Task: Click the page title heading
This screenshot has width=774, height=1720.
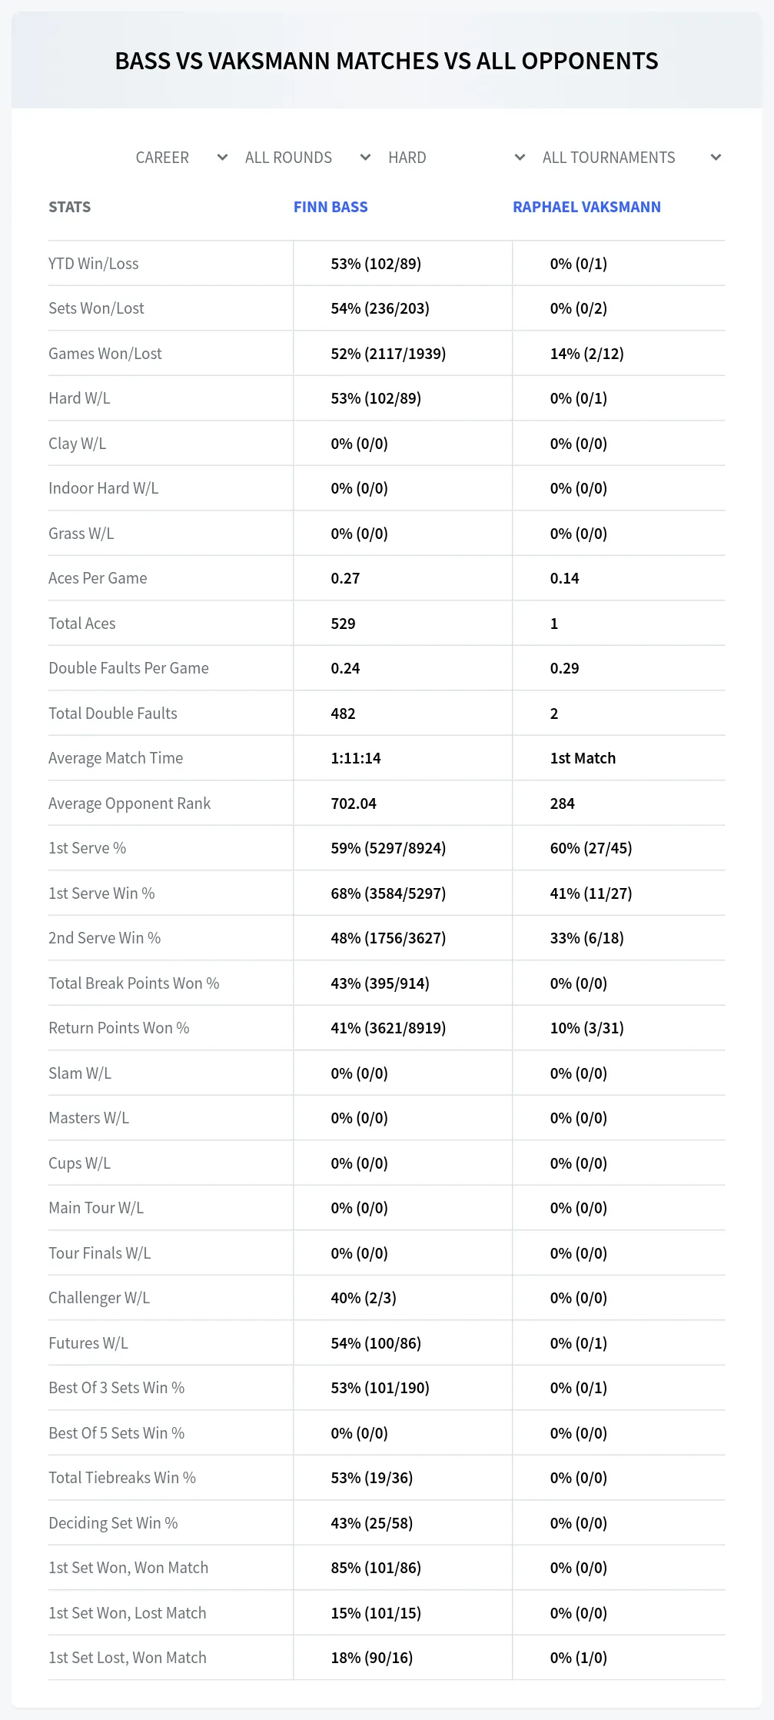Action: coord(387,61)
